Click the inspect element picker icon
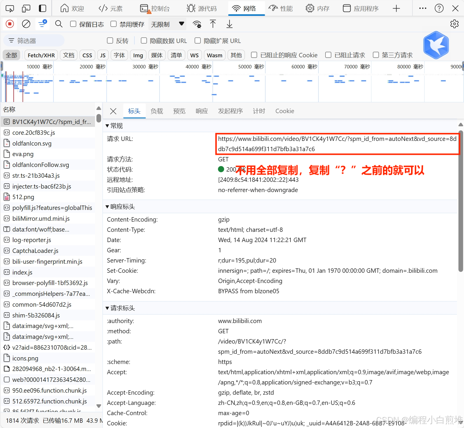Screen dimensions: 464x428 pos(10,8)
